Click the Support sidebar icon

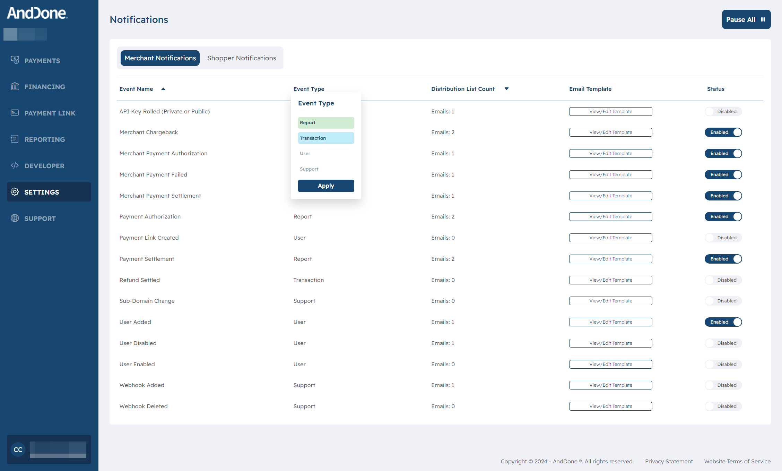point(15,219)
